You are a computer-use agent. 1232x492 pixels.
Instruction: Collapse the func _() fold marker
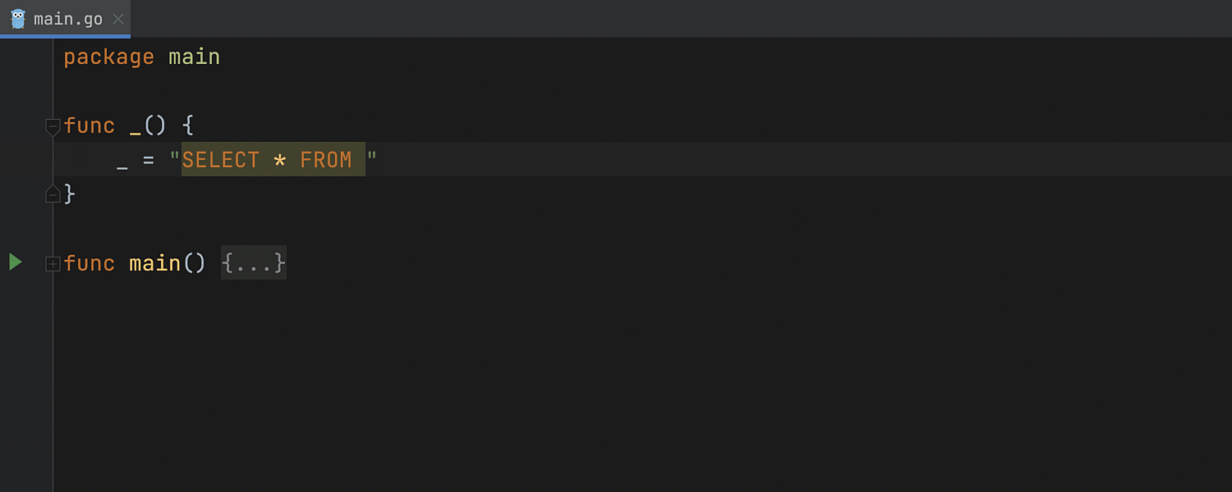pos(53,126)
